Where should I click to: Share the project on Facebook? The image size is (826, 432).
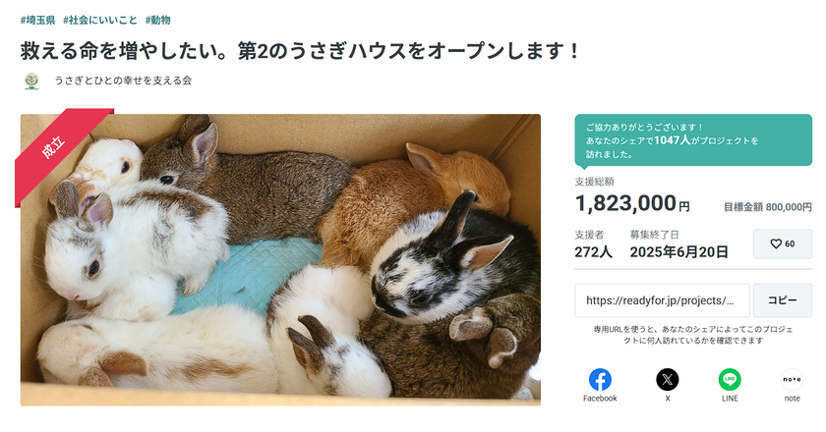tap(600, 380)
